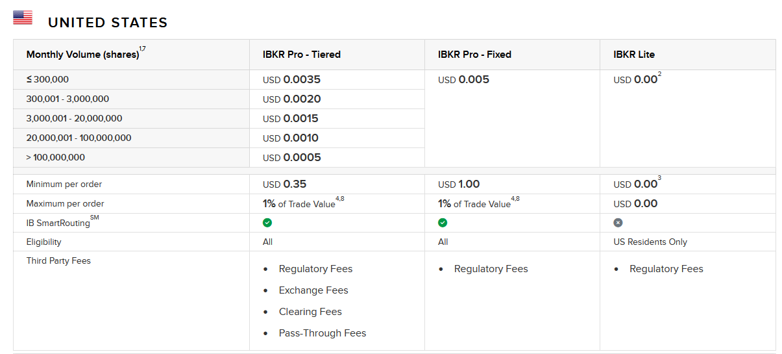Click the IB SmartRouting row label

tap(58, 223)
